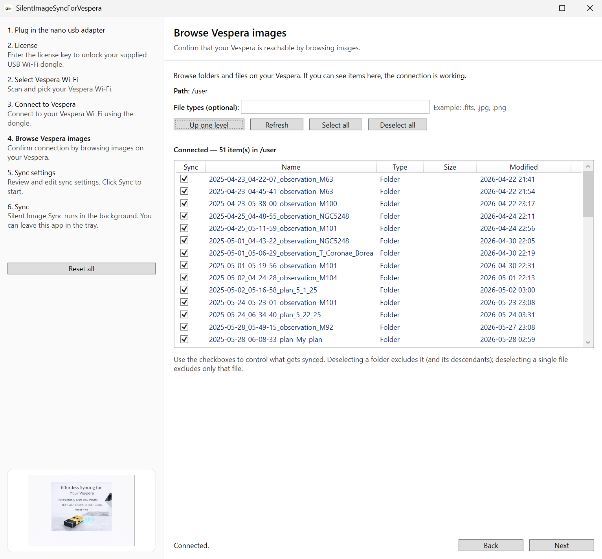Focus the File types optional input field
This screenshot has height=559, width=602.
click(335, 107)
